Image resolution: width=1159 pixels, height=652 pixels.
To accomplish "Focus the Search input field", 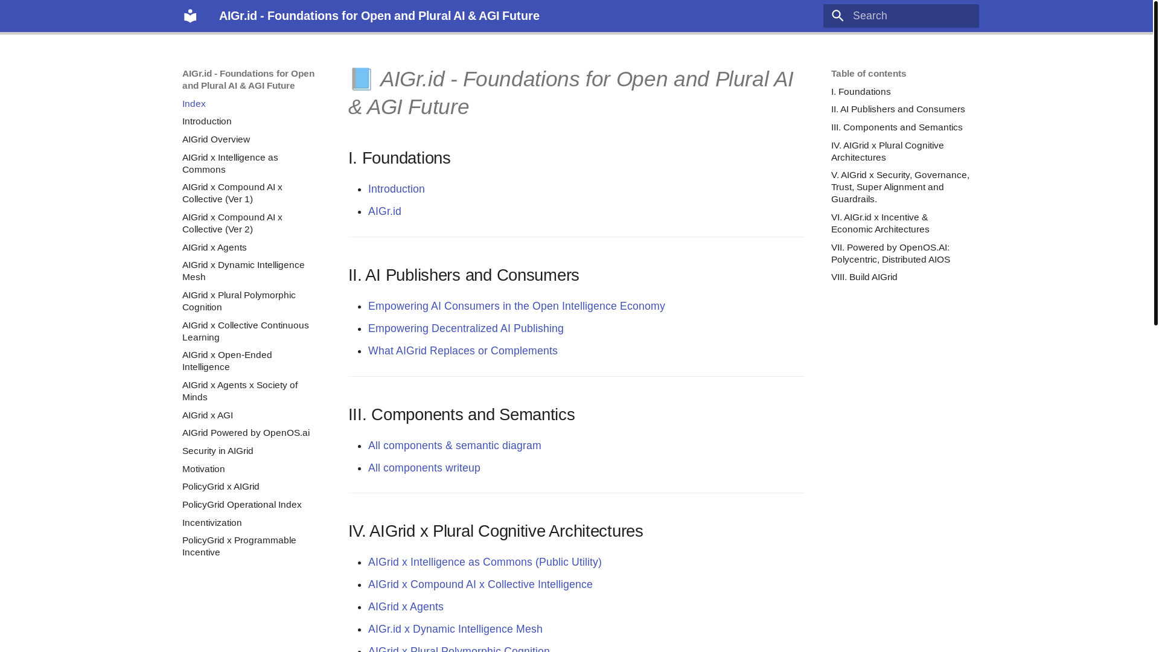I will point(901,16).
